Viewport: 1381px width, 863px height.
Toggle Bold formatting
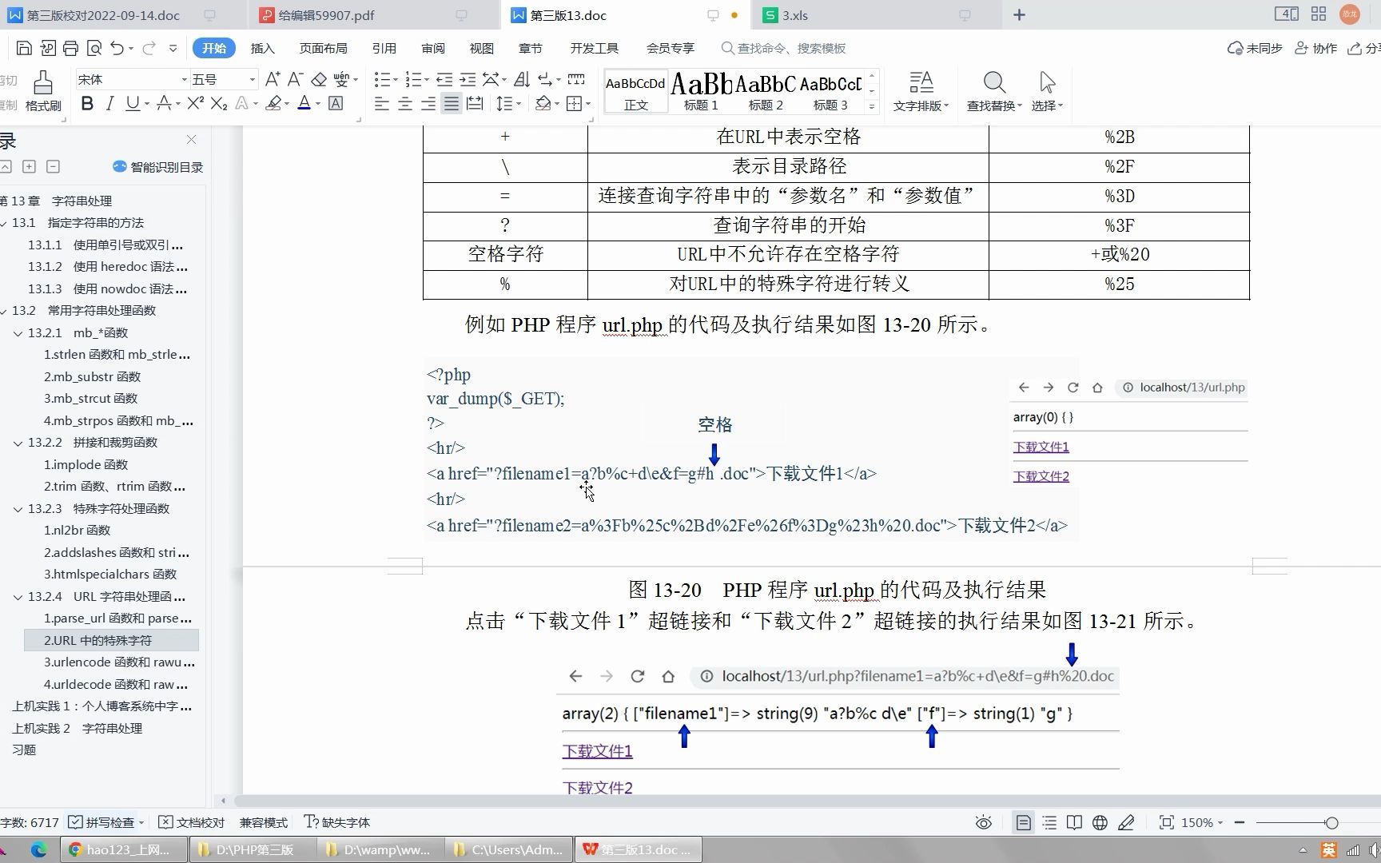(x=87, y=104)
